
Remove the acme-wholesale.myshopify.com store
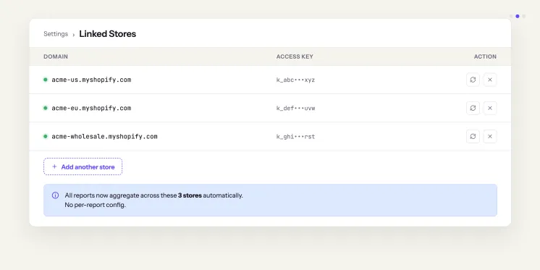point(490,136)
